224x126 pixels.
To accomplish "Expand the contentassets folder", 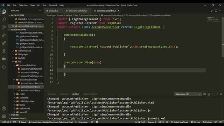I will coord(24,51).
